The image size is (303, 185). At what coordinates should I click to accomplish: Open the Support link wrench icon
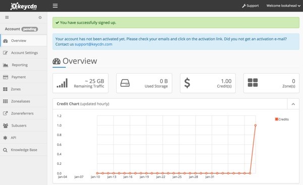pyautogui.click(x=244, y=6)
